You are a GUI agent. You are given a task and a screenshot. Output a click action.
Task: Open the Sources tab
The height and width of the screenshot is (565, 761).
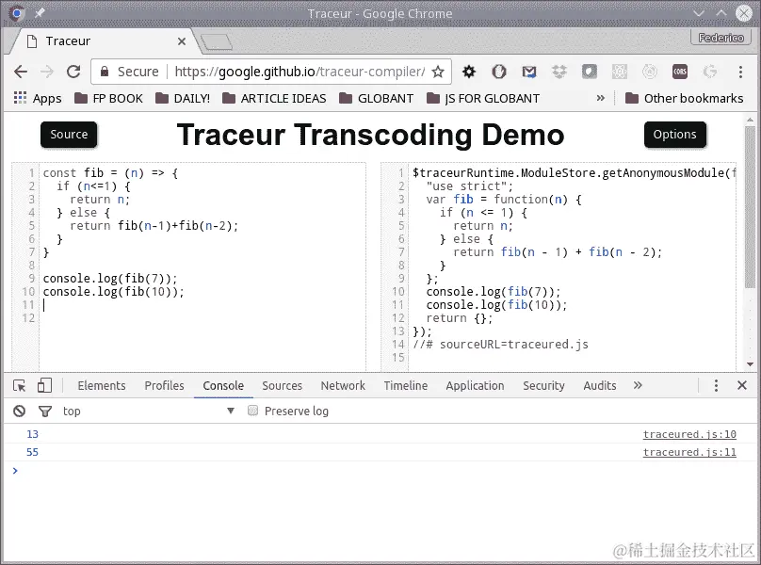tap(282, 385)
